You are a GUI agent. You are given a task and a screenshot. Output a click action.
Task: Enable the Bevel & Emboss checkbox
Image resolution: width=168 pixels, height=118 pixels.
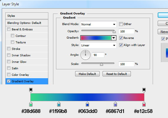(x=9, y=29)
